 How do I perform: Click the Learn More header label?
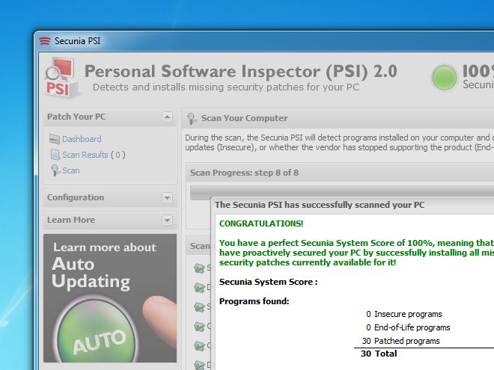(x=71, y=220)
